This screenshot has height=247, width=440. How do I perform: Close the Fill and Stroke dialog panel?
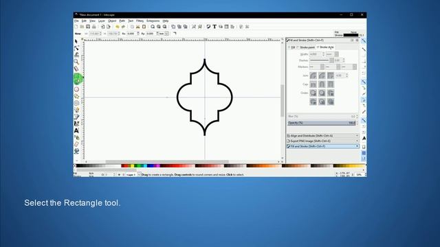pyautogui.click(x=357, y=40)
